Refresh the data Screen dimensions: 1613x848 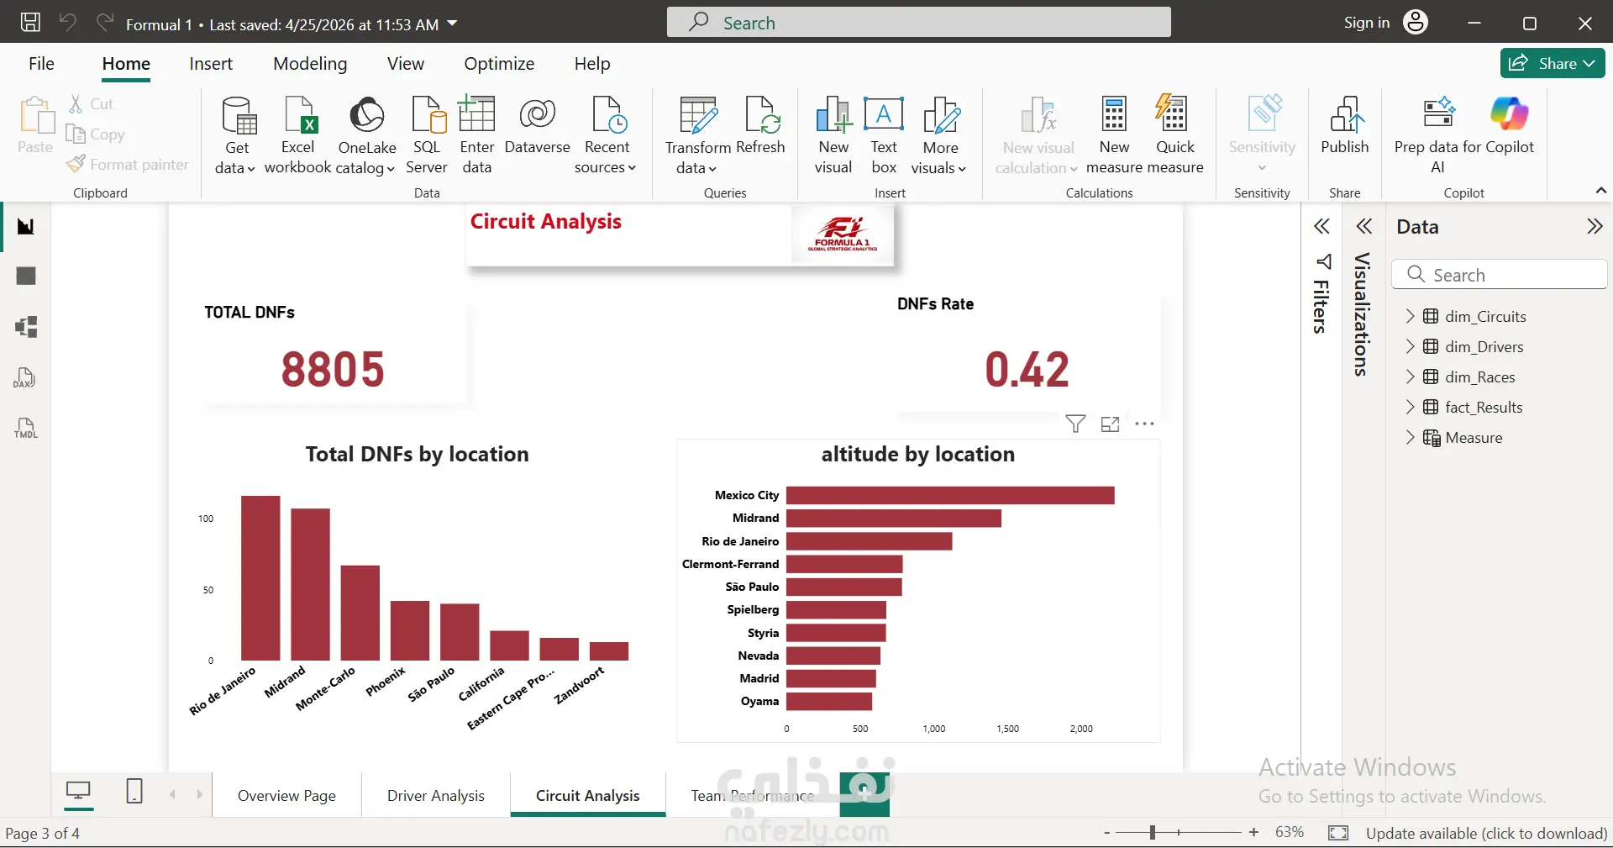(761, 126)
